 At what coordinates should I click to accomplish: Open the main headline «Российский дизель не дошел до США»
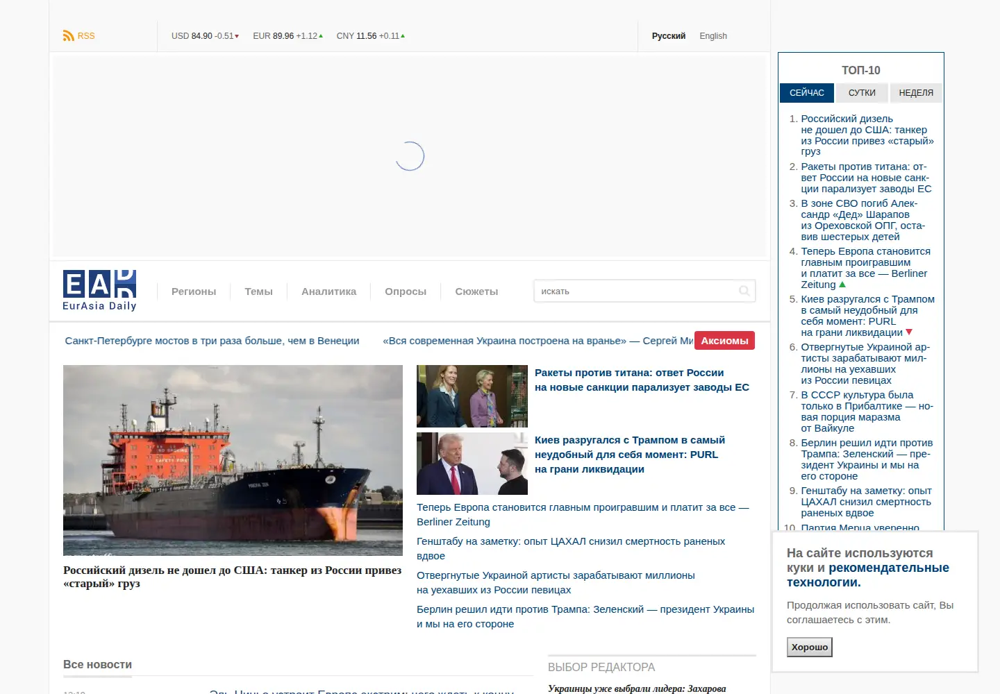coord(233,577)
